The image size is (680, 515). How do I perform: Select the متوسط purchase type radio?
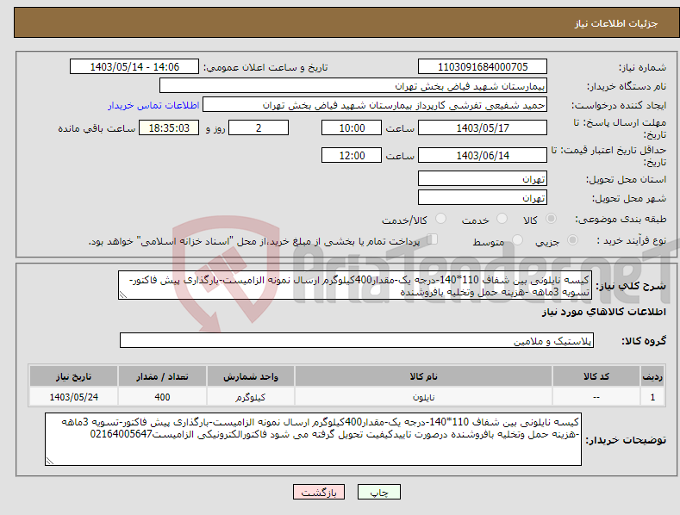[x=517, y=239]
